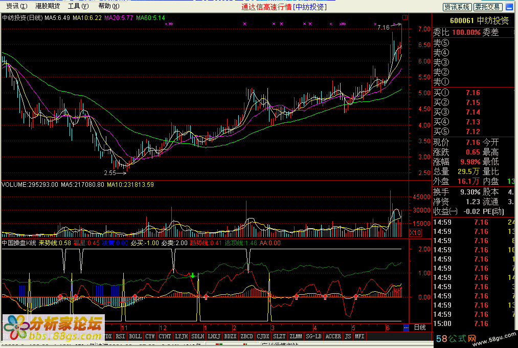The height and width of the screenshot is (348, 518).
Task: Open the 港股期货 menu
Action: click(x=48, y=6)
